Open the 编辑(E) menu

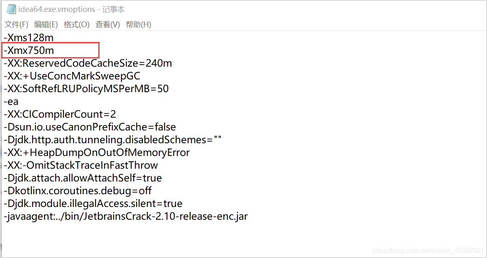pos(46,25)
